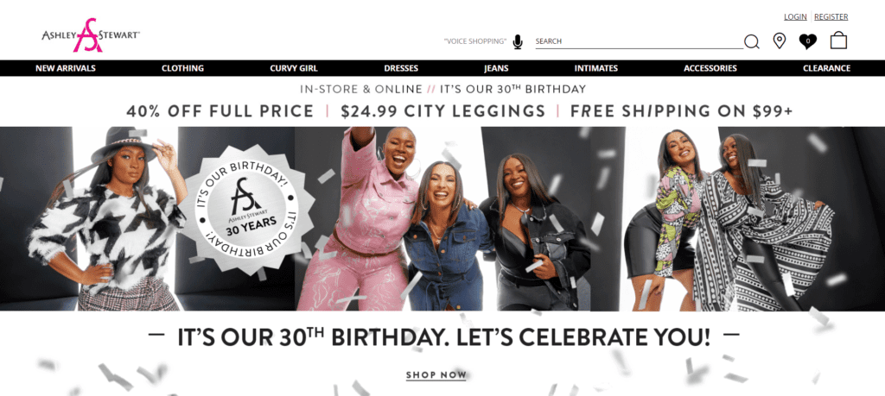The width and height of the screenshot is (885, 396).
Task: Click the Shop Now link
Action: click(x=436, y=375)
